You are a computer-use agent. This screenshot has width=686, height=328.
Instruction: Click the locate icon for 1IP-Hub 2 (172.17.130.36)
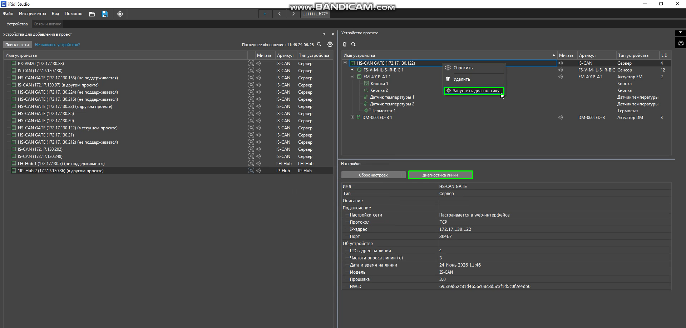[x=251, y=171]
